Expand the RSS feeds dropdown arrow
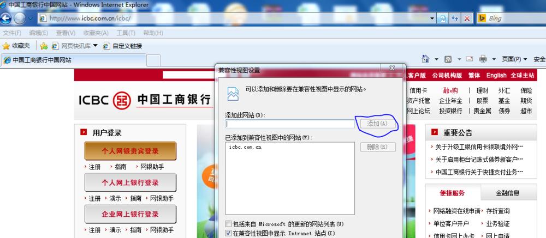Image resolution: width=546 pixels, height=238 pixels. point(459,59)
